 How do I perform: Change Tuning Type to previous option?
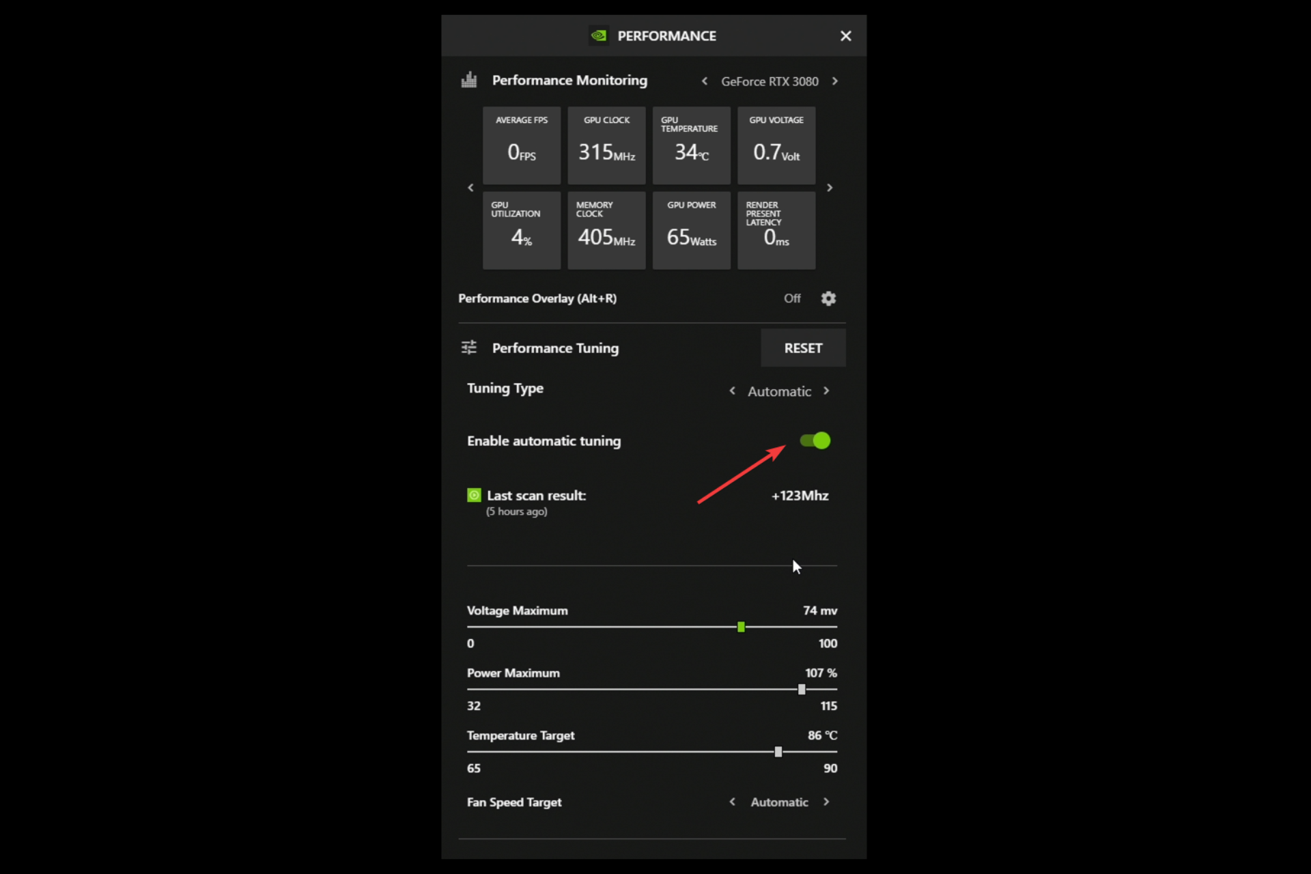[732, 391]
